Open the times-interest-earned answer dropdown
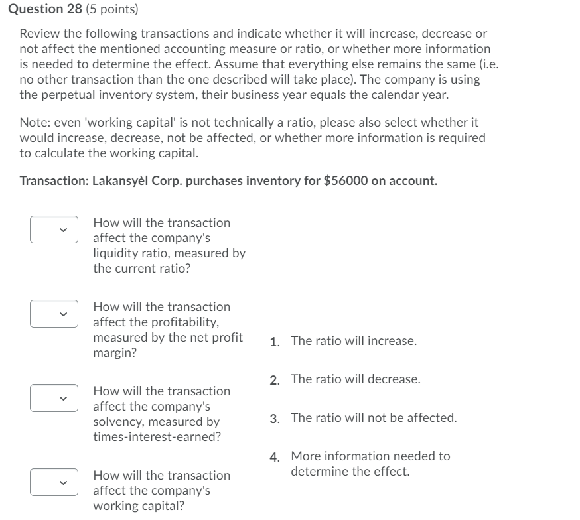Viewport: 580px width, 520px height. [x=53, y=397]
